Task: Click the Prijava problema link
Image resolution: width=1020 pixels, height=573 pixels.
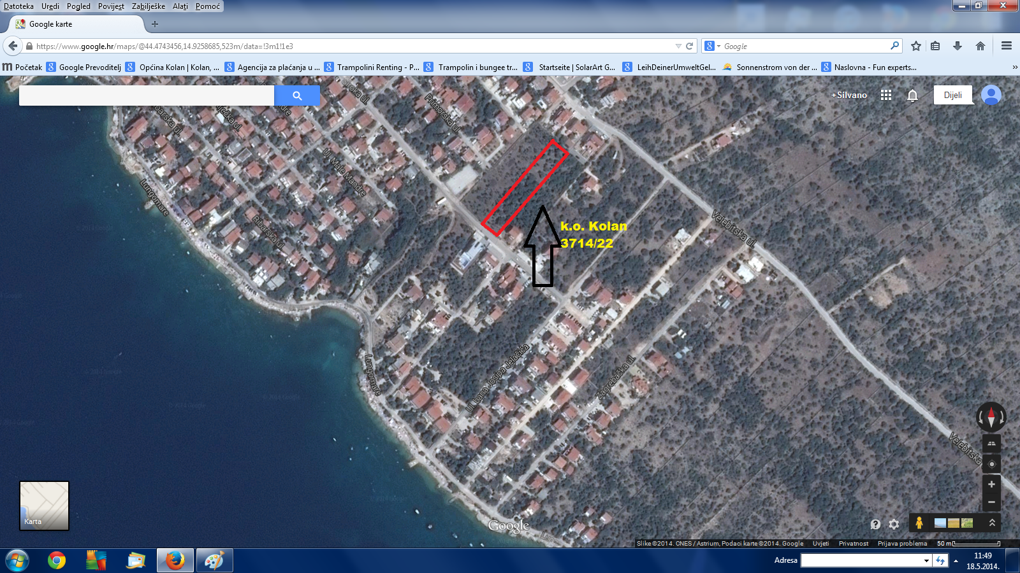Action: 902,543
